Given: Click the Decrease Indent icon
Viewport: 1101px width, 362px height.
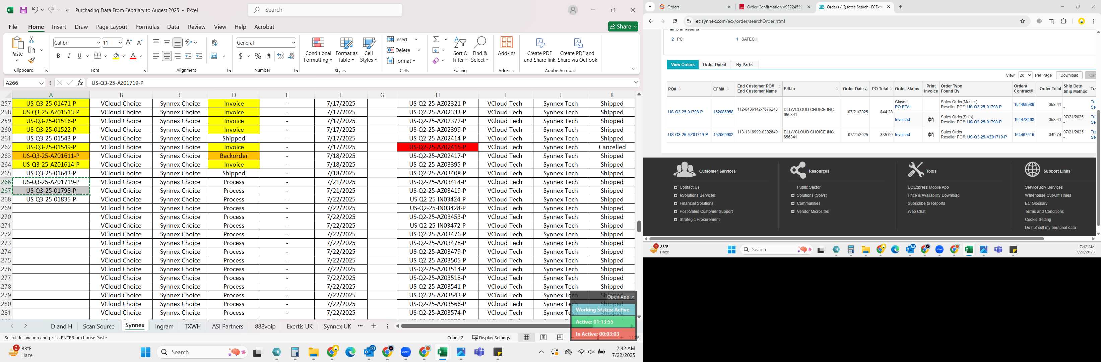Looking at the screenshot, I should click(x=188, y=56).
